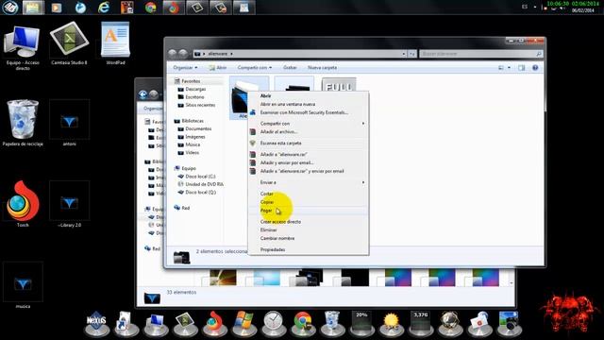Viewport: 604px width, 340px height.
Task: Select the WordPad desktop icon
Action: pyautogui.click(x=115, y=43)
